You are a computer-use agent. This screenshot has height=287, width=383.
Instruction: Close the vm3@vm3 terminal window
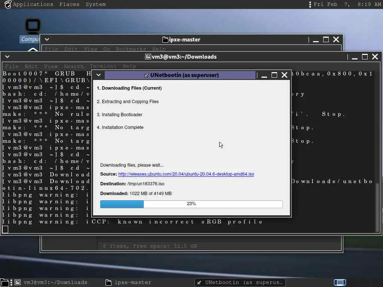[375, 57]
